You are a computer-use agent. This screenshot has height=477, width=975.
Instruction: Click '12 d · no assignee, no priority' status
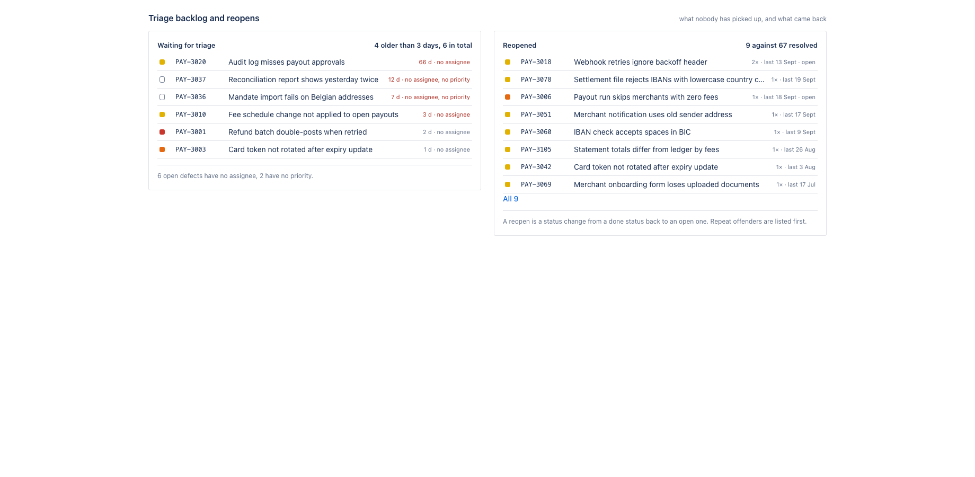coord(429,79)
